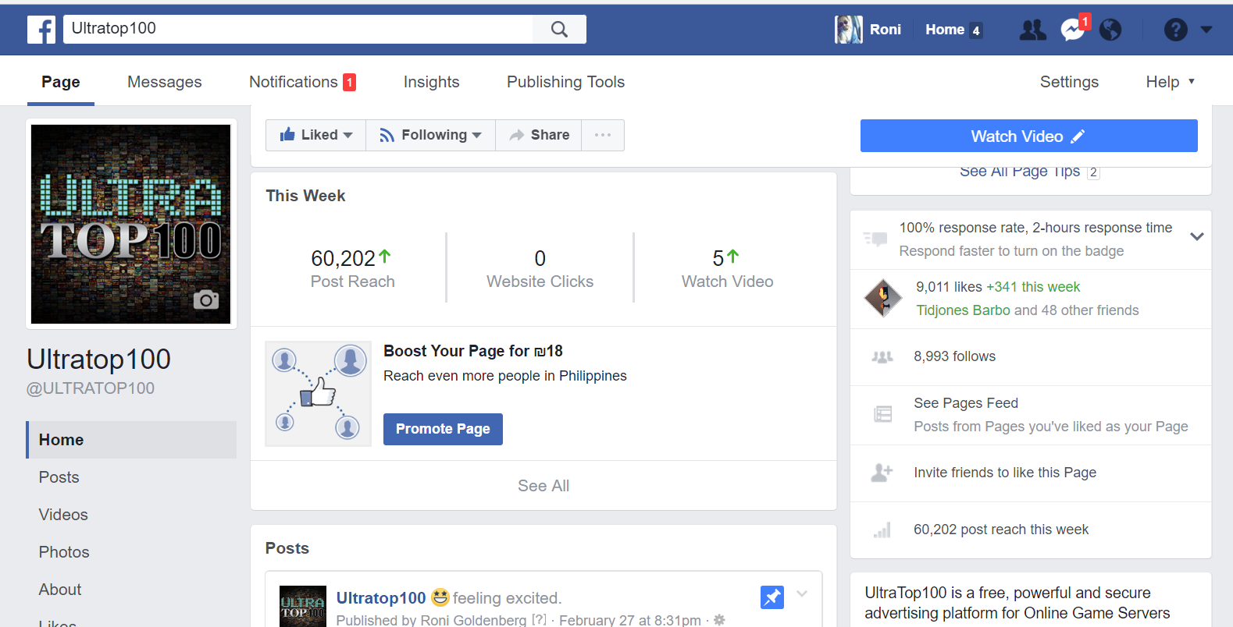Click the response rate message icon
The height and width of the screenshot is (627, 1233).
(x=875, y=239)
